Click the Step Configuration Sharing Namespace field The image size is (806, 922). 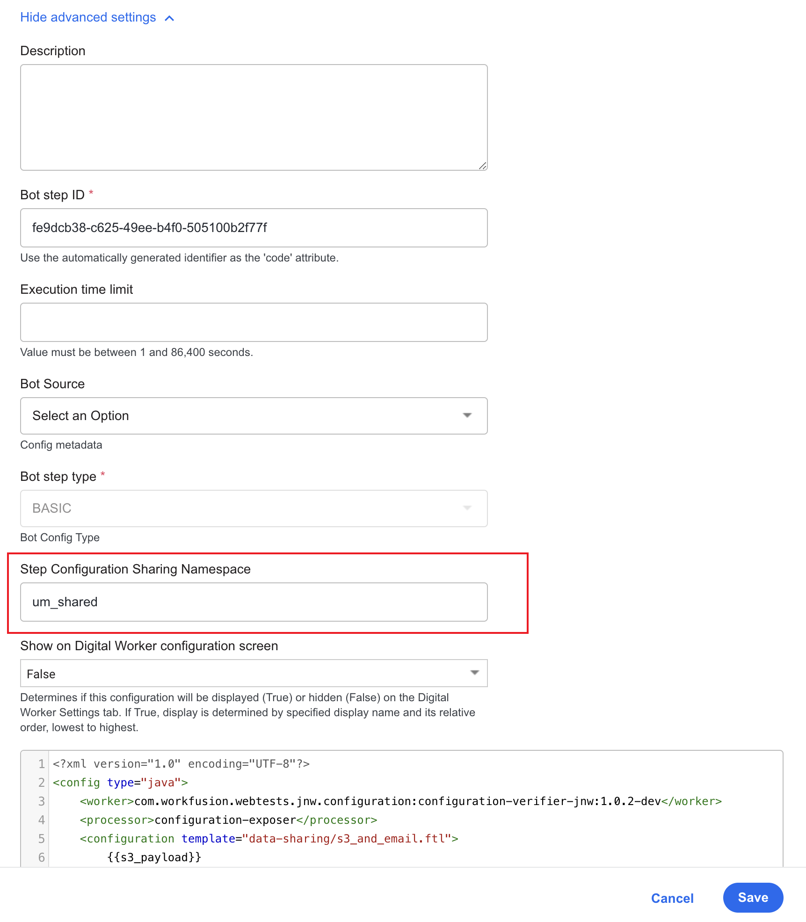[254, 602]
